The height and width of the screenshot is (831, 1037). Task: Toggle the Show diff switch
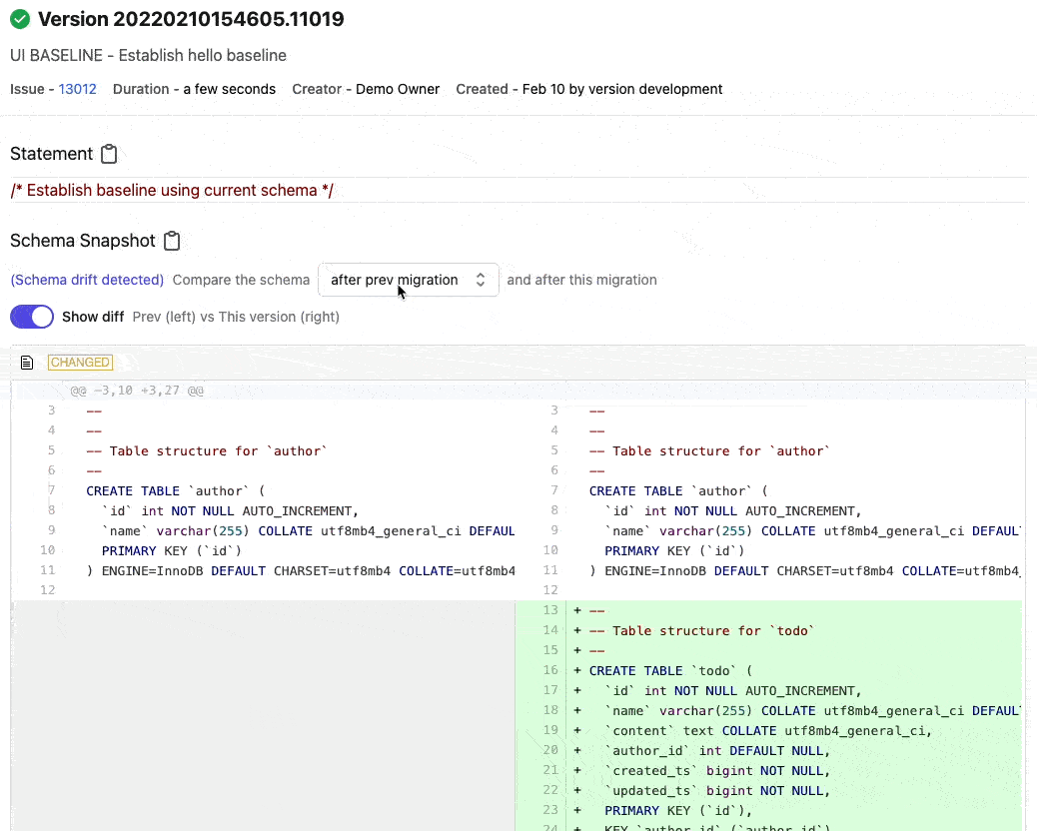tap(32, 317)
